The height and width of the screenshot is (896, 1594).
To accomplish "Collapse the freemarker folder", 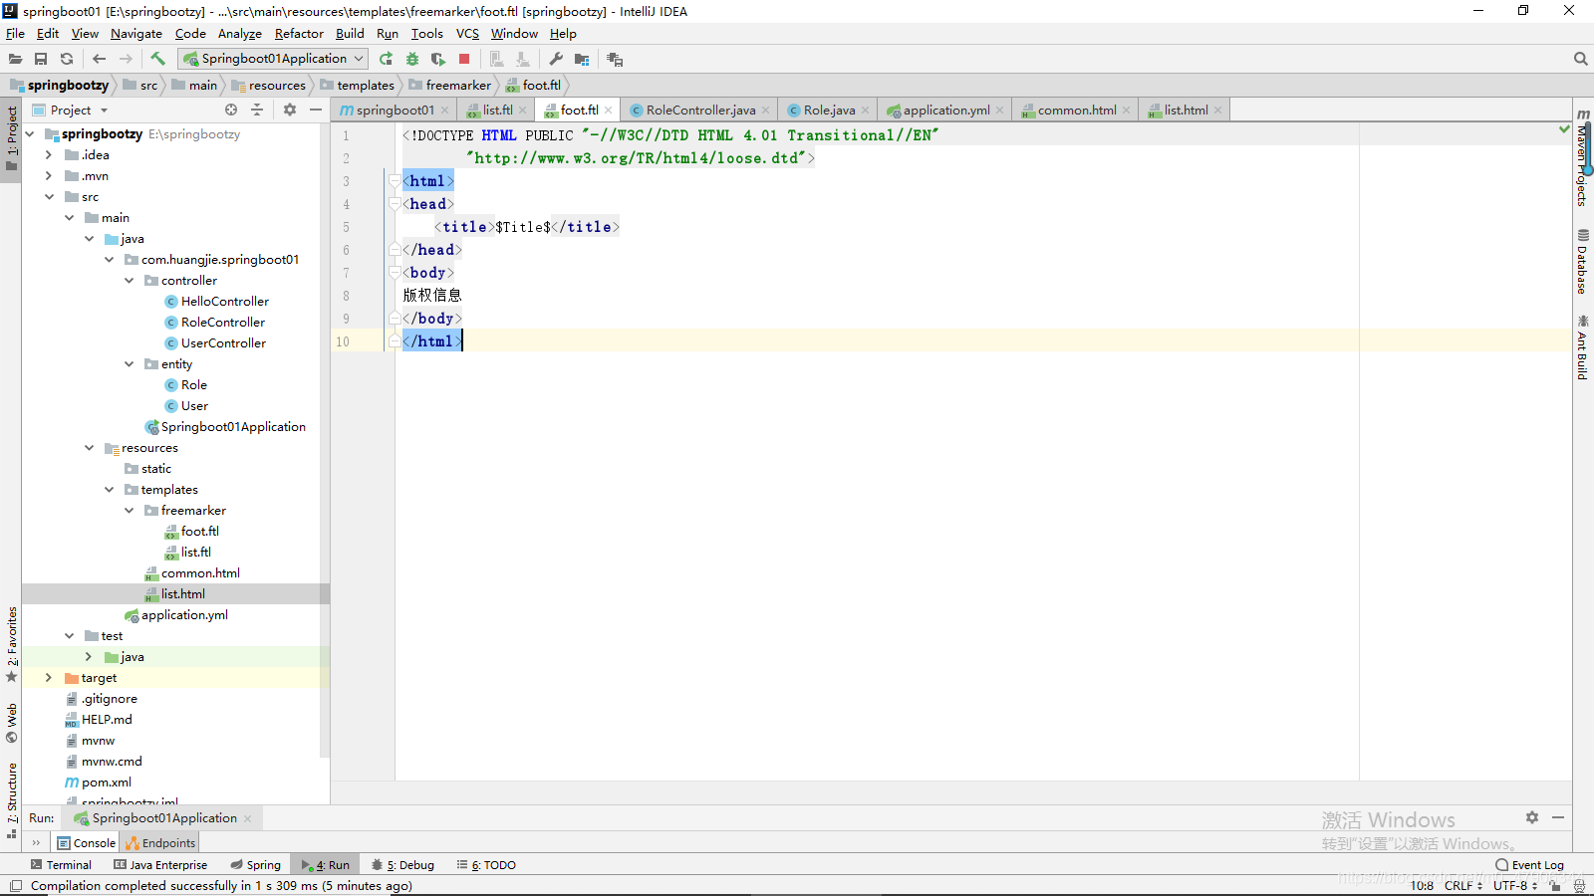I will click(129, 510).
